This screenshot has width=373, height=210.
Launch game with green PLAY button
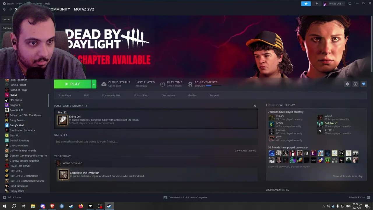click(72, 84)
